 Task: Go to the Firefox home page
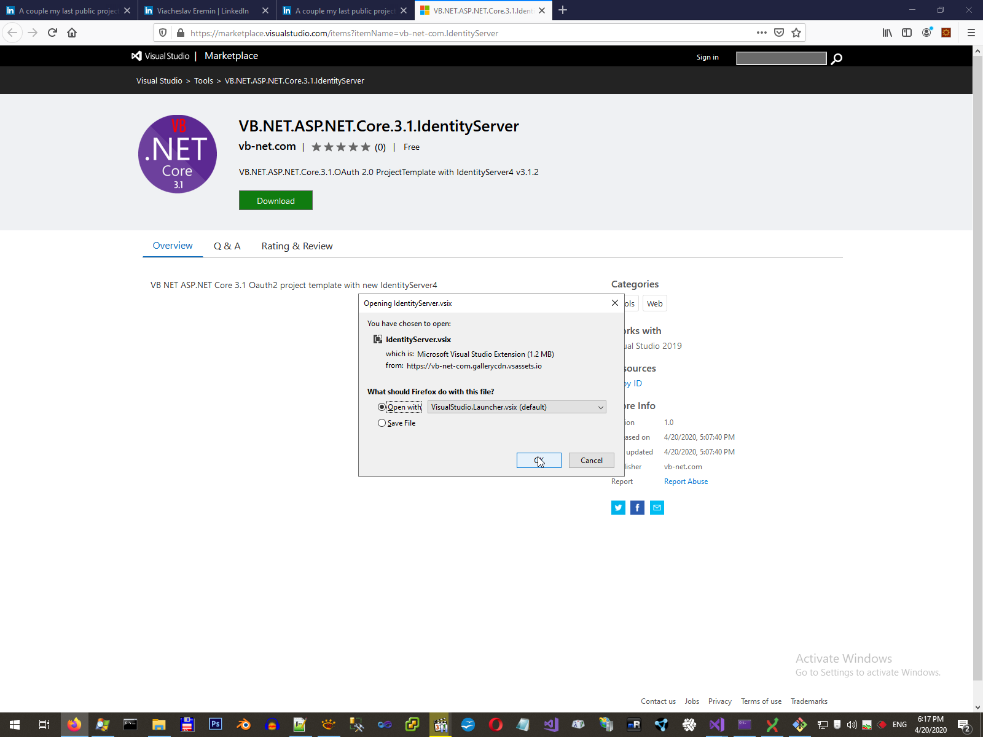(x=72, y=33)
